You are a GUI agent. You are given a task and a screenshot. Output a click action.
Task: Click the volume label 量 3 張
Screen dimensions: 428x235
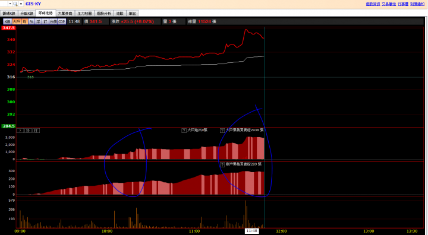[170, 21]
